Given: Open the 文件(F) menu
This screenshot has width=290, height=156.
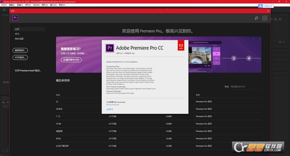Looking at the screenshot, I should (x=4, y=5).
